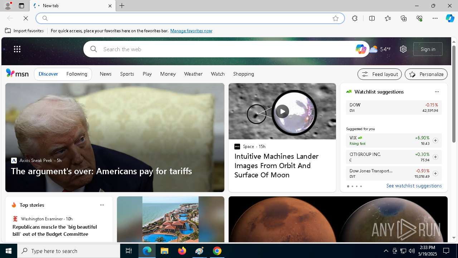
Task: Open Republicans big beautiful bill story
Action: click(55, 230)
